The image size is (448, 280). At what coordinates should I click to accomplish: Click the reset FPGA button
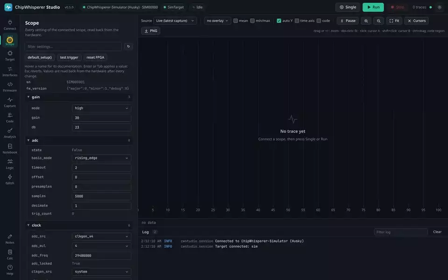click(95, 57)
